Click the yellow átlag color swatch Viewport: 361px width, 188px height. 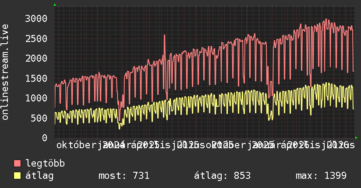click(17, 176)
